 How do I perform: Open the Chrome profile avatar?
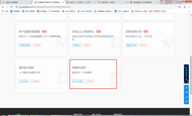pyautogui.click(x=185, y=7)
